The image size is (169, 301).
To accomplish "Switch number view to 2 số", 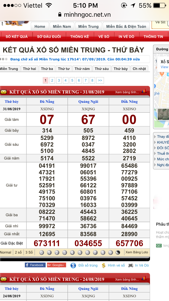I will (x=18, y=252).
